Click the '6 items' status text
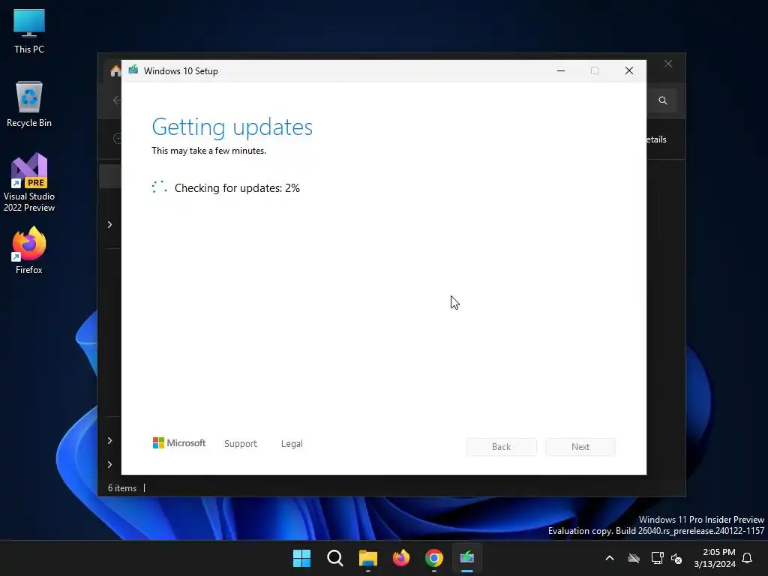Viewport: 768px width, 576px height. (x=122, y=488)
